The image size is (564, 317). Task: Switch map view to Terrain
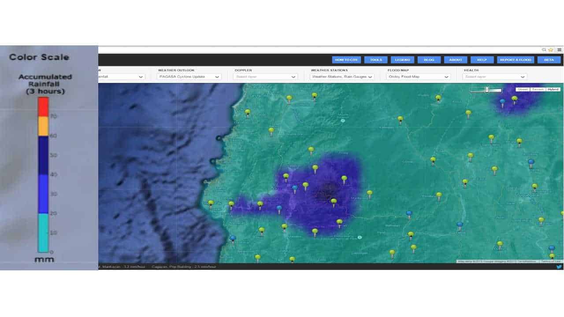pyautogui.click(x=538, y=89)
